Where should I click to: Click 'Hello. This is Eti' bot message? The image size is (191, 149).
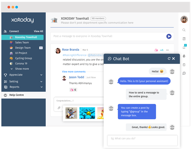click(144, 81)
